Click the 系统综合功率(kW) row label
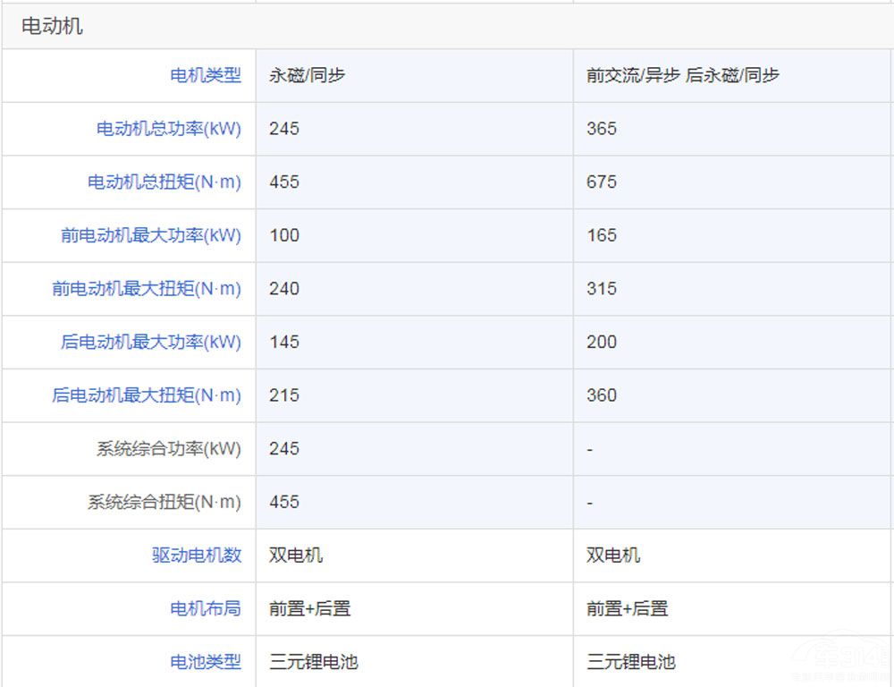The height and width of the screenshot is (687, 894). click(x=169, y=449)
